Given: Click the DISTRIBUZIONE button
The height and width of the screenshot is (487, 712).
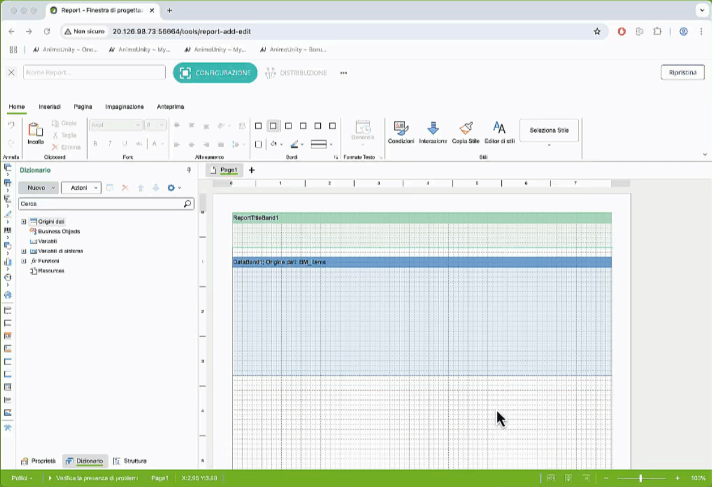Looking at the screenshot, I should [x=296, y=73].
